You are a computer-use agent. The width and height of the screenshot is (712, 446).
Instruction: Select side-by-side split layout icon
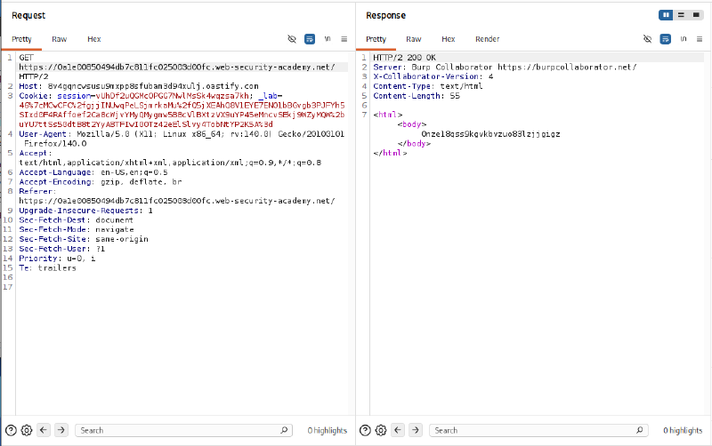(666, 15)
